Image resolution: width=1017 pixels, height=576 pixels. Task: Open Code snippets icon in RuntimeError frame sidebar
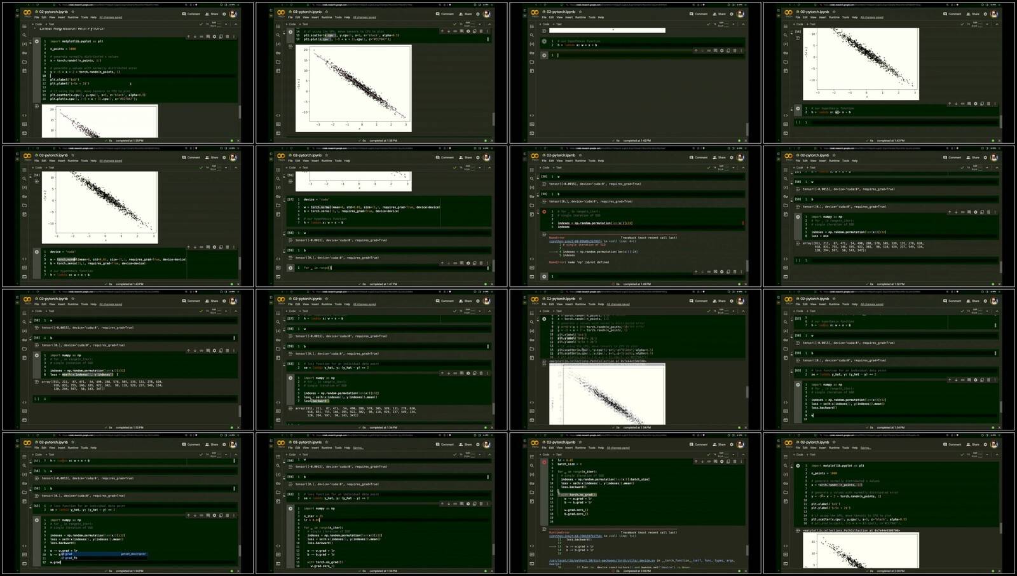coord(532,545)
